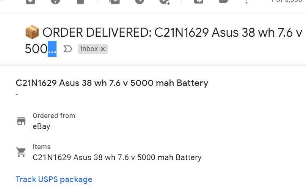Click the highlighted ellipsis in the subject
Image resolution: width=306 pixels, height=190 pixels.
coord(52,49)
